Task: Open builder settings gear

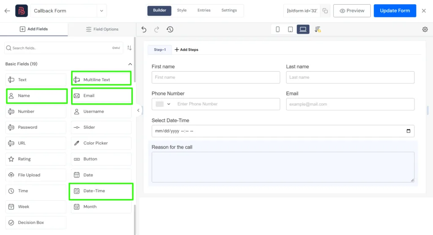Action: click(x=425, y=29)
